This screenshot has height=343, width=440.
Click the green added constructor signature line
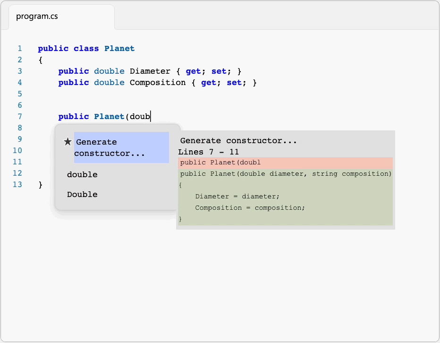point(286,174)
